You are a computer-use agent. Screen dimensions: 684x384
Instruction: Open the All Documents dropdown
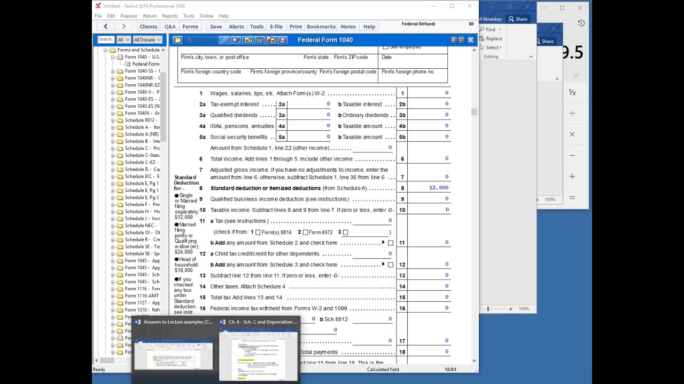click(x=147, y=40)
